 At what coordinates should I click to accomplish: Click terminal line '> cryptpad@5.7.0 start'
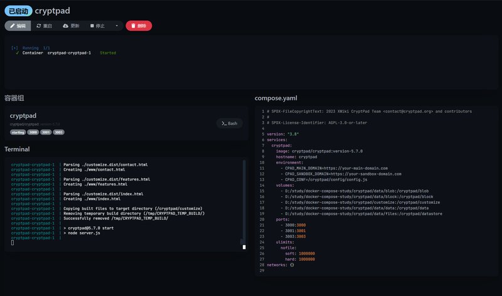(x=88, y=228)
